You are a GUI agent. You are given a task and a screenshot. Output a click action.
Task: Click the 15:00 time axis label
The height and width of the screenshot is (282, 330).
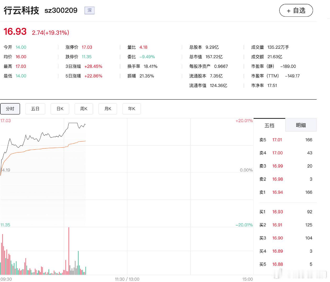coord(247,279)
